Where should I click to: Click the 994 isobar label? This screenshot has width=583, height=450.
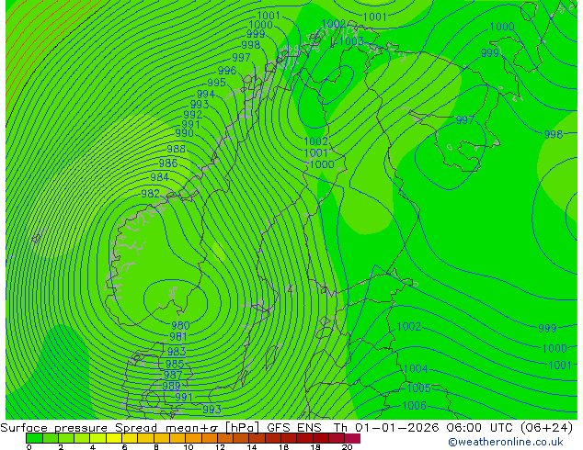(206, 95)
